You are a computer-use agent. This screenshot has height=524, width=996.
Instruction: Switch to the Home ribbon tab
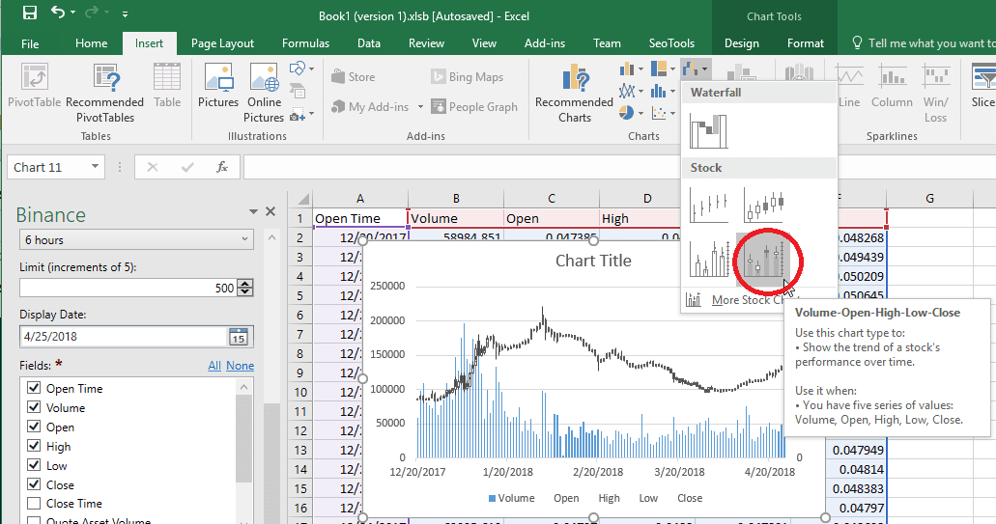pyautogui.click(x=92, y=43)
